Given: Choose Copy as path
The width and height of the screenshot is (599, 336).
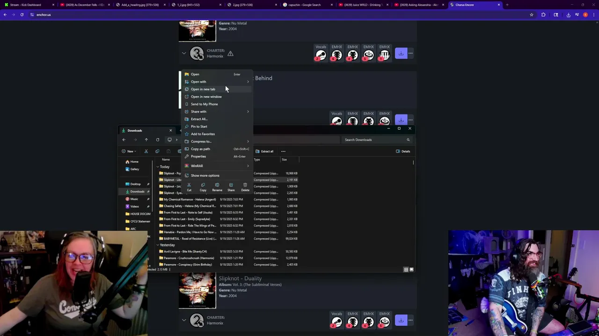Looking at the screenshot, I should click(218, 149).
